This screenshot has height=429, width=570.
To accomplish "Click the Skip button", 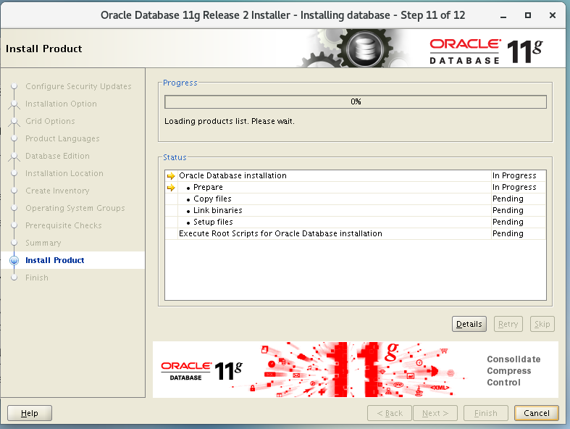I will [542, 324].
